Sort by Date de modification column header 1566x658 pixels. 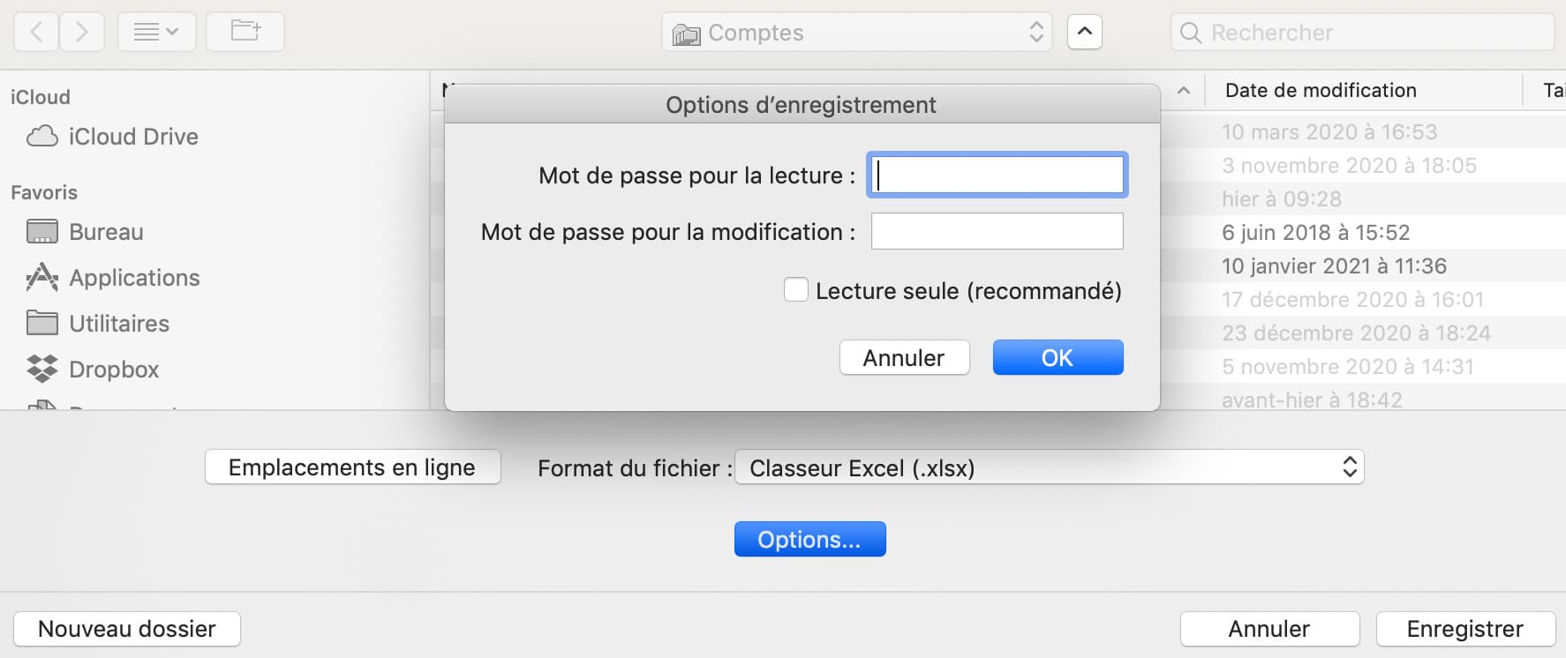pos(1320,91)
